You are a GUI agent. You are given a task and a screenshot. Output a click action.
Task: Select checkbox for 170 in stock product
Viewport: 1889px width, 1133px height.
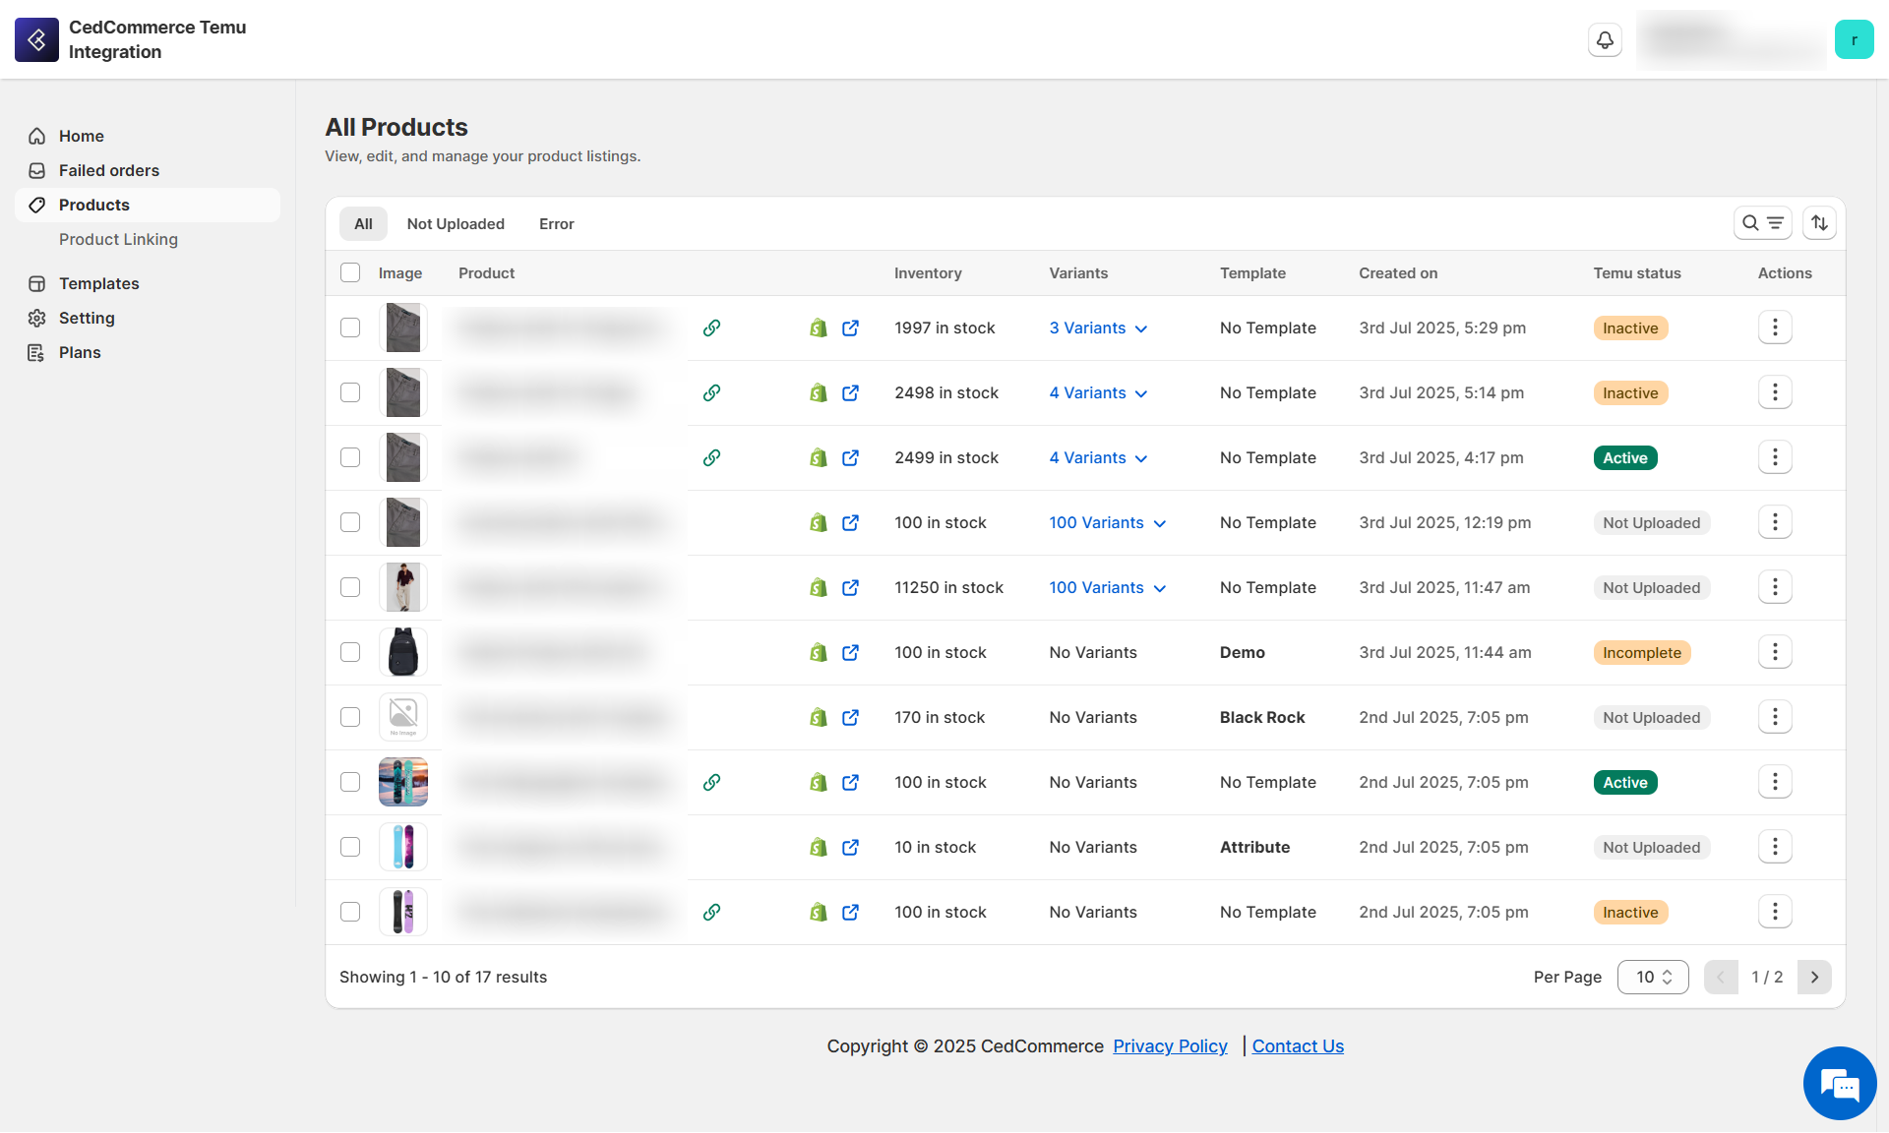pyautogui.click(x=350, y=717)
